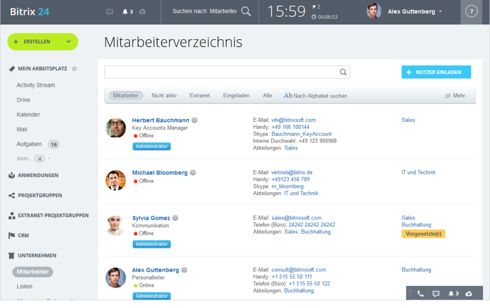The width and height of the screenshot is (490, 308).
Task: Click the employee directory search field
Action: [227, 72]
